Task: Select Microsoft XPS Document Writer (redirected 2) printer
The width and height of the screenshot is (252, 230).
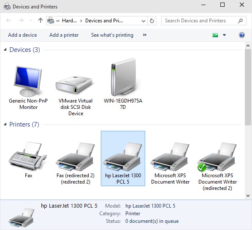Action: 217,157
